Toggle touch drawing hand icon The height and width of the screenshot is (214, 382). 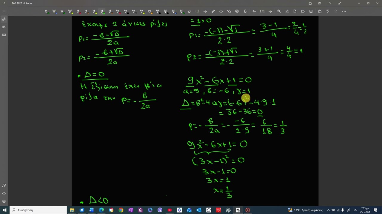[x=229, y=11]
